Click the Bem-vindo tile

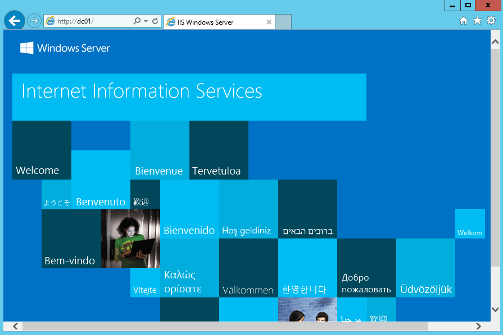point(71,238)
